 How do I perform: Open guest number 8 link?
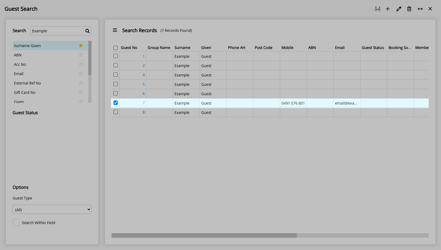pyautogui.click(x=144, y=112)
